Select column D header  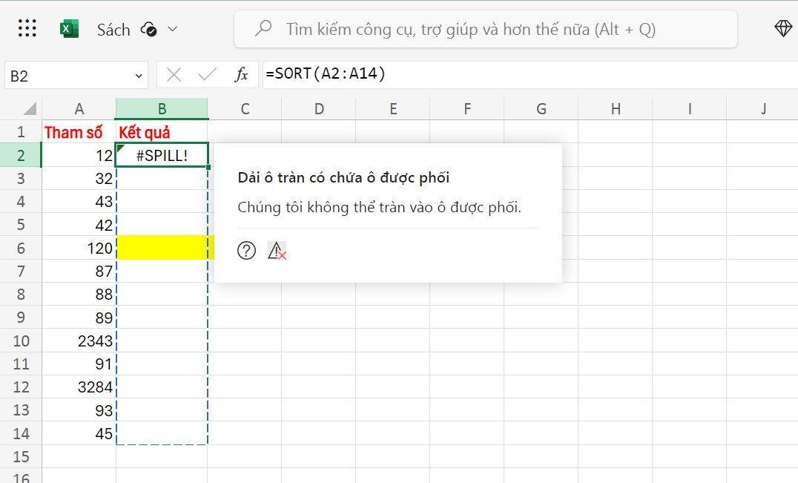pos(319,109)
